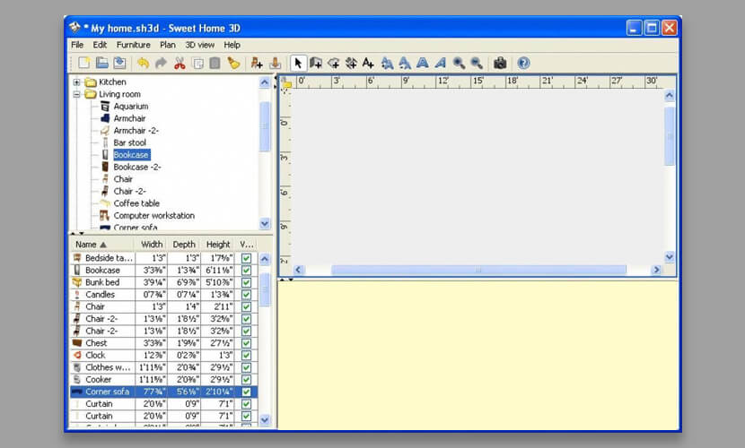This screenshot has height=448, width=745.
Task: Click the Decrease text size icon
Action: pyautogui.click(x=405, y=63)
